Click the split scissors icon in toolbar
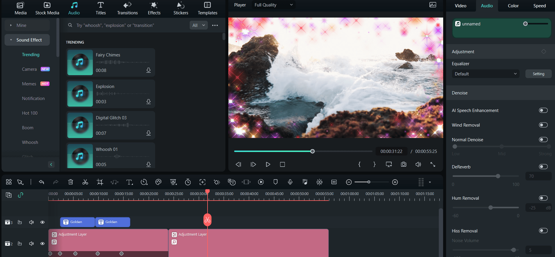 [85, 182]
